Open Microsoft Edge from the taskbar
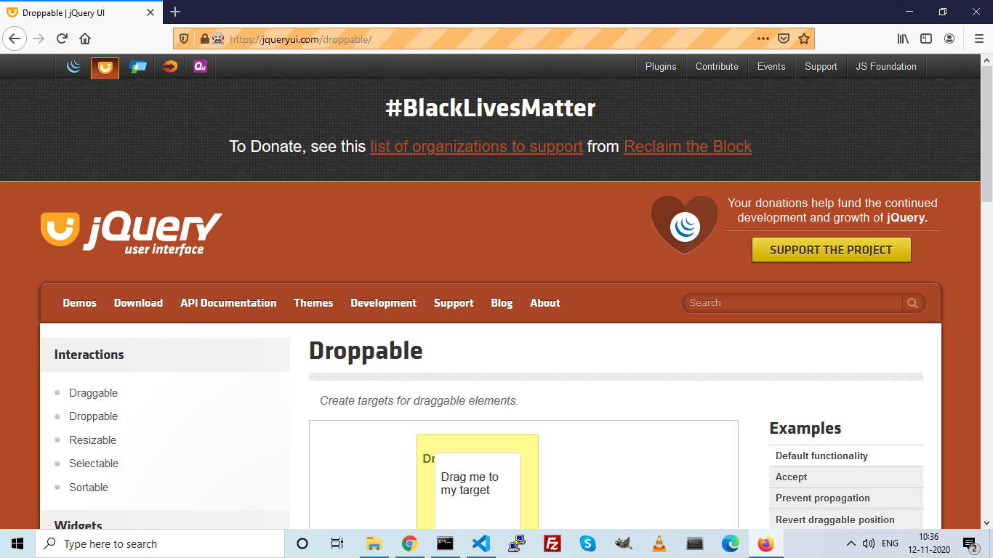 (730, 543)
